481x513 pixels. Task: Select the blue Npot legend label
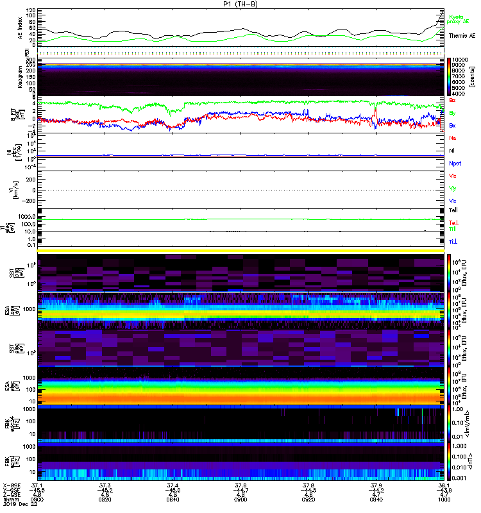click(455, 164)
